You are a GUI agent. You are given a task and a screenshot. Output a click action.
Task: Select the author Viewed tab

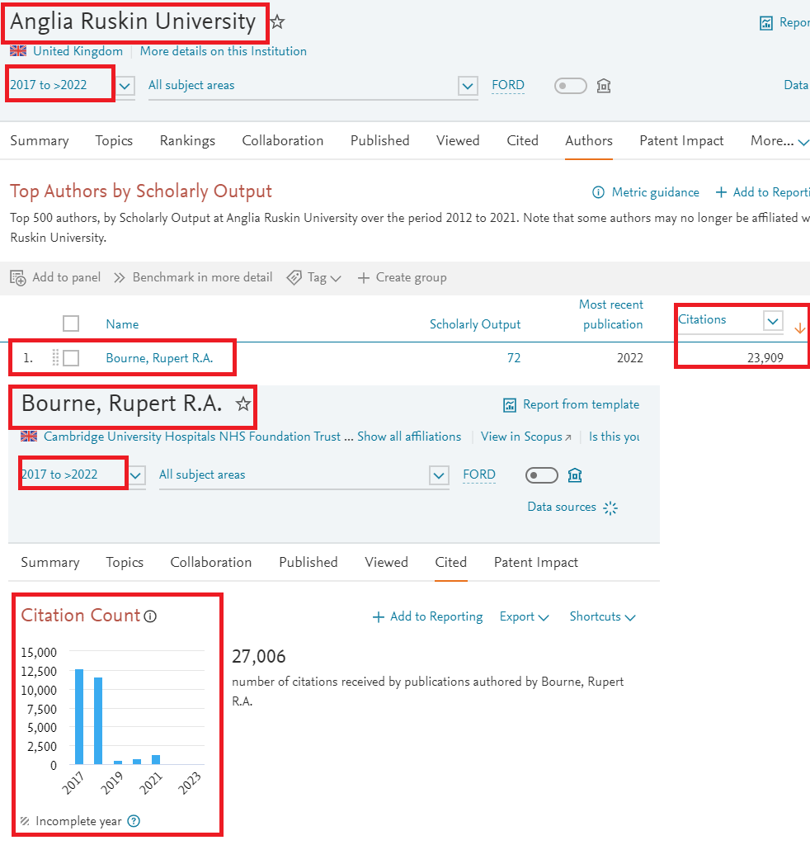[x=386, y=562]
